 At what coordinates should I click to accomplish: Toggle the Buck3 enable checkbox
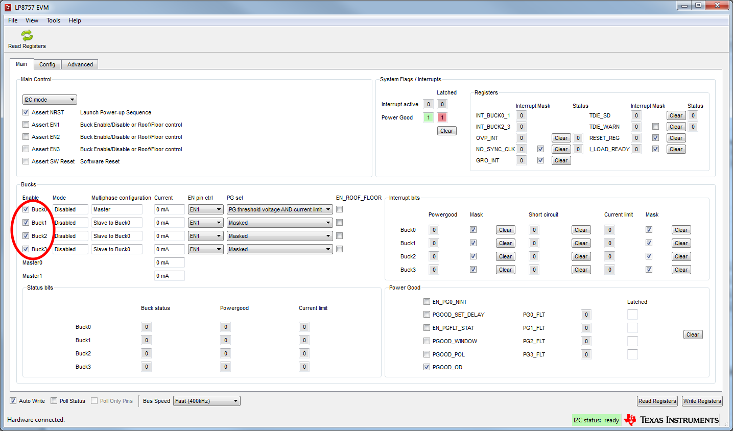26,249
